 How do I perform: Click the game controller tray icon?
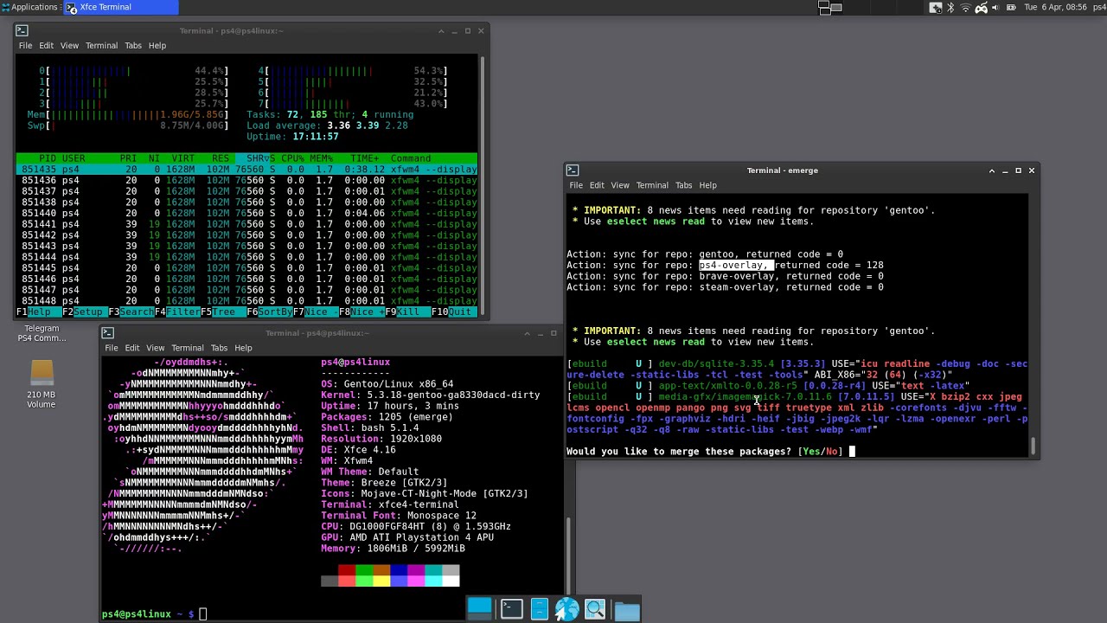click(x=982, y=7)
